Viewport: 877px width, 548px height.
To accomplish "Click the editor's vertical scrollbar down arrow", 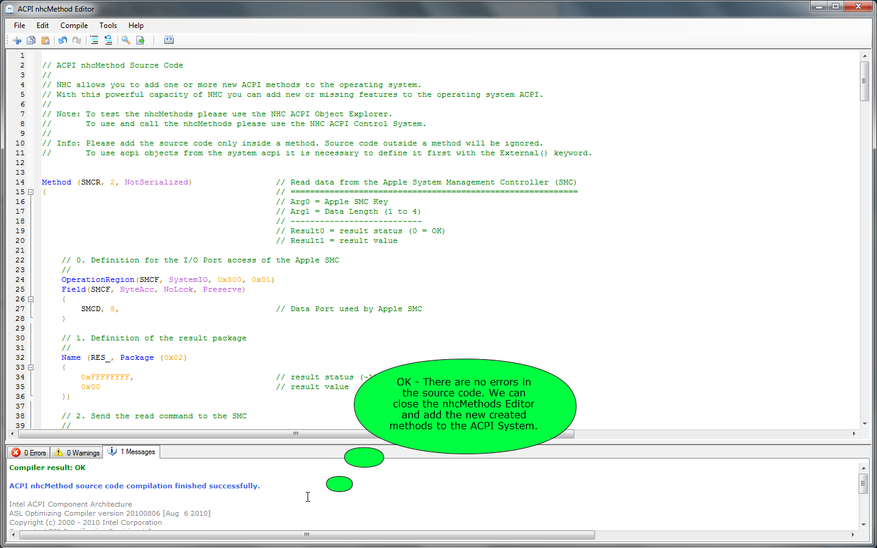I will [x=864, y=424].
